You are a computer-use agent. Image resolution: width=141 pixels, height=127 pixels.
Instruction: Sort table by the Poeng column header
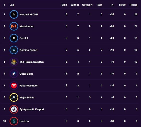(133, 5)
